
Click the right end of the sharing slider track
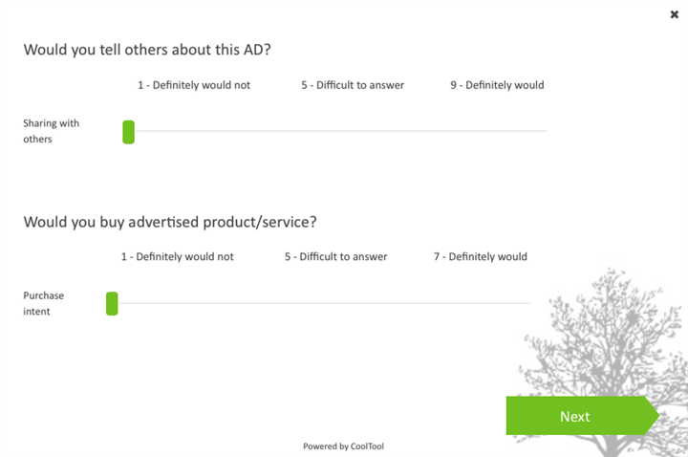pos(545,131)
